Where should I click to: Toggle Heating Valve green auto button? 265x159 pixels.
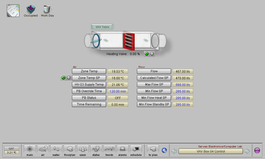pyautogui.click(x=147, y=54)
